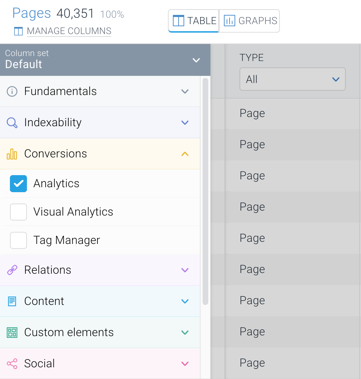Click the chart icon in GRAPHS tab
The width and height of the screenshot is (361, 379).
click(230, 21)
